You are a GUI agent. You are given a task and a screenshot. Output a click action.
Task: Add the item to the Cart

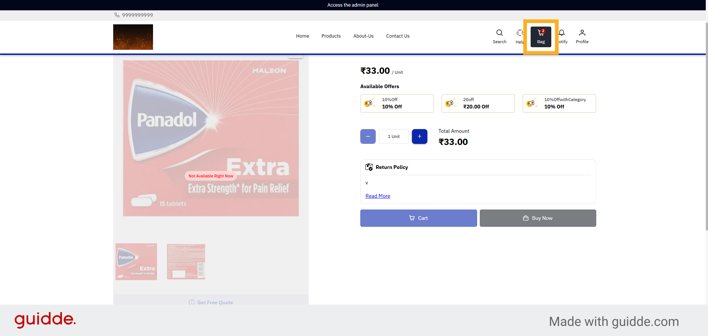pyautogui.click(x=418, y=218)
